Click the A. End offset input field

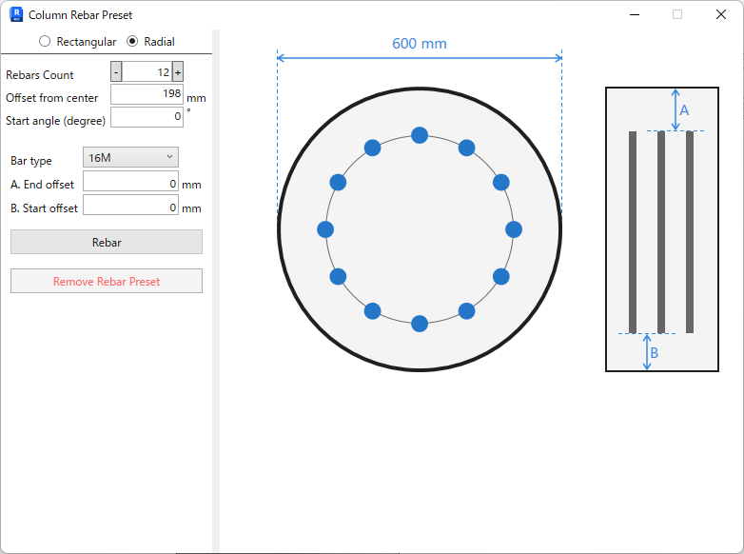click(130, 181)
